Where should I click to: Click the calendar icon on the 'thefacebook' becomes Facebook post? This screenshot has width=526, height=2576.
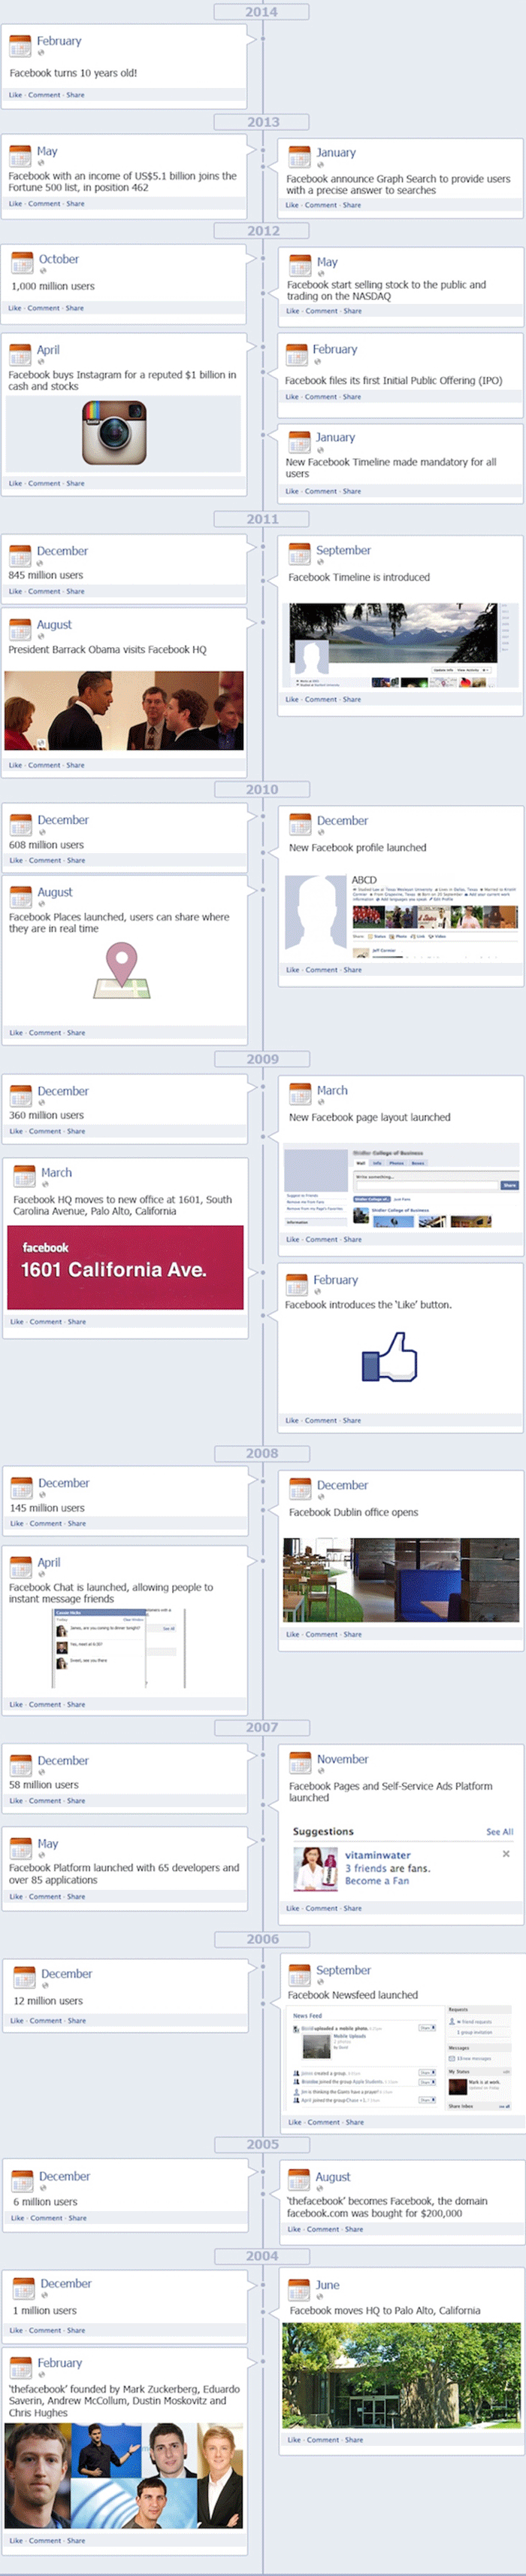click(x=298, y=2182)
